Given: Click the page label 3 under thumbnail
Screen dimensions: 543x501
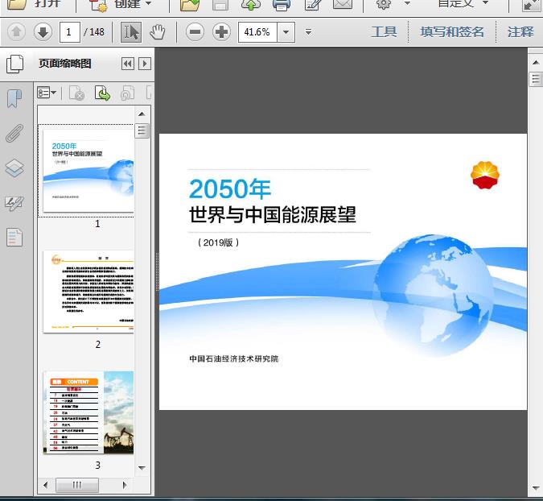Looking at the screenshot, I should click(x=98, y=466).
